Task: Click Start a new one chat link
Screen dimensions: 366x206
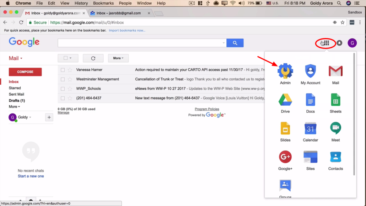Action: 31,176
